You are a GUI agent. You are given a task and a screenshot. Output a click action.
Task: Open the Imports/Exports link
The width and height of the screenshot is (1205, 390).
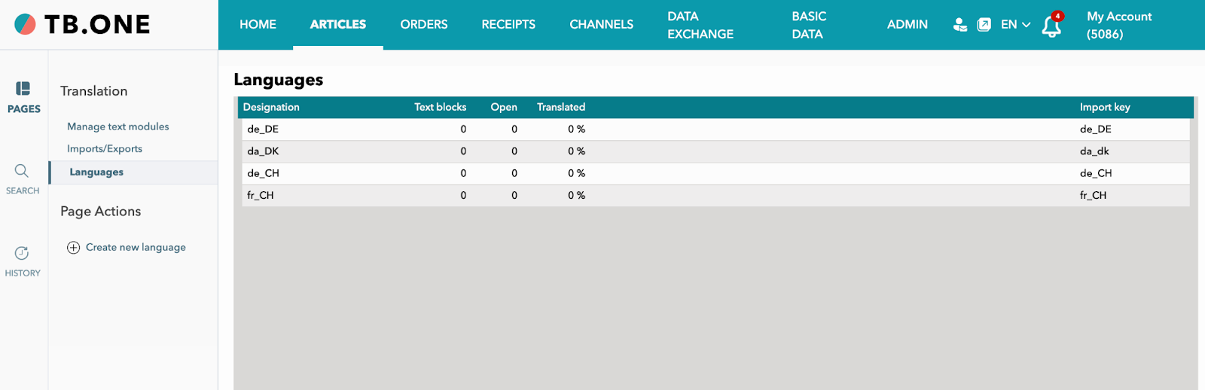[105, 149]
